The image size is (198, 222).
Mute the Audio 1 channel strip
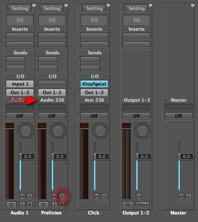(22, 196)
